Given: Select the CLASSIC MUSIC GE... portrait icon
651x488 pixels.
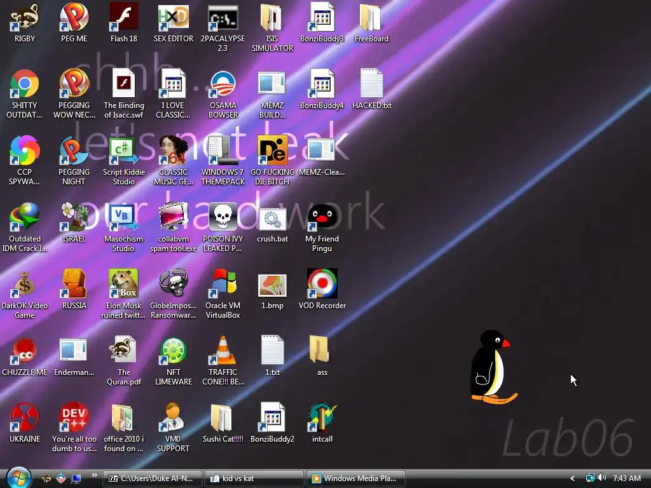Looking at the screenshot, I should pos(173,150).
